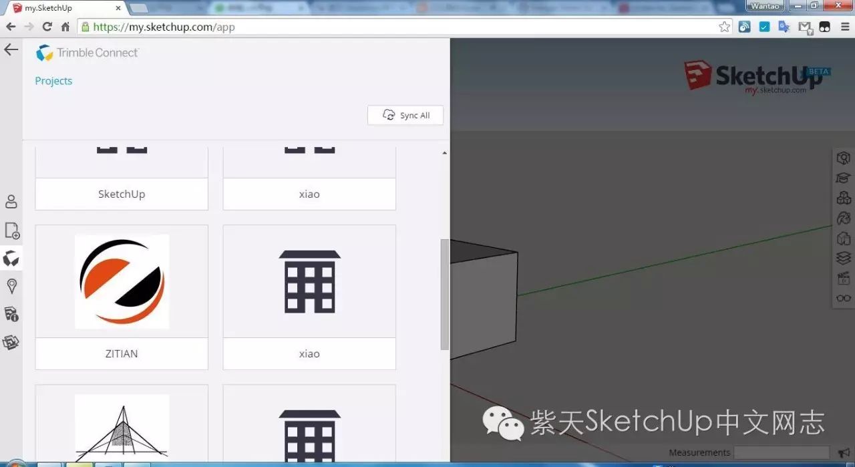Click the black Tampermonkey extension icon
The image size is (855, 467).
825,27
